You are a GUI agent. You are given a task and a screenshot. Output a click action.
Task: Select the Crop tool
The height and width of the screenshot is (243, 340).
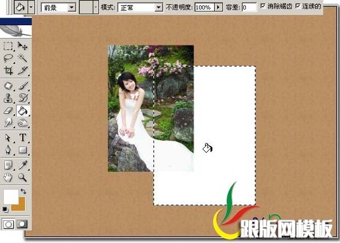point(8,70)
